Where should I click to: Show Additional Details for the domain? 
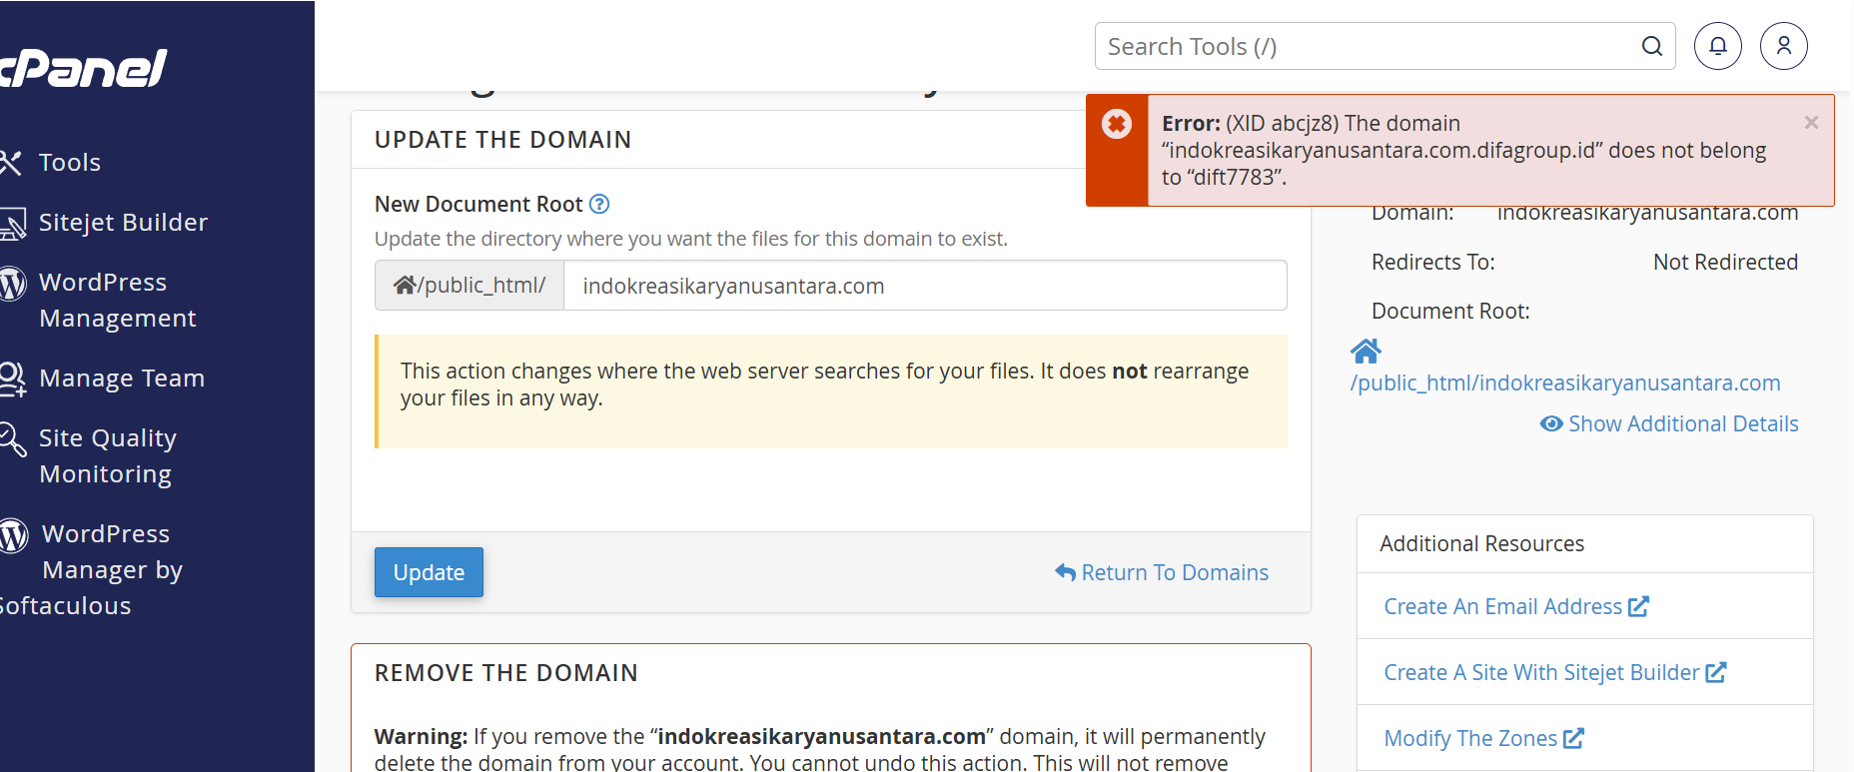point(1669,423)
